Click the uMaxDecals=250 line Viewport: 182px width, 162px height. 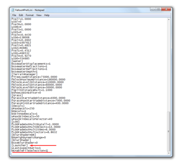[23, 108]
